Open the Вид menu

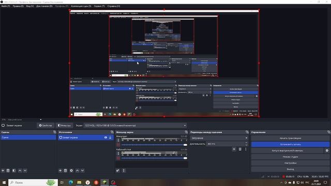tap(30, 6)
